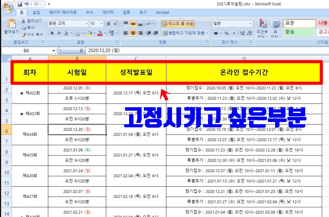This screenshot has height=217, width=329.
Task: Open the 클립보드 group dialog launcher
Action: click(x=43, y=42)
